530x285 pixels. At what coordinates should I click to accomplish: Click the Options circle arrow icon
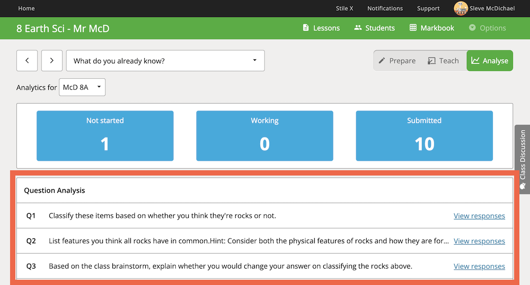(472, 27)
